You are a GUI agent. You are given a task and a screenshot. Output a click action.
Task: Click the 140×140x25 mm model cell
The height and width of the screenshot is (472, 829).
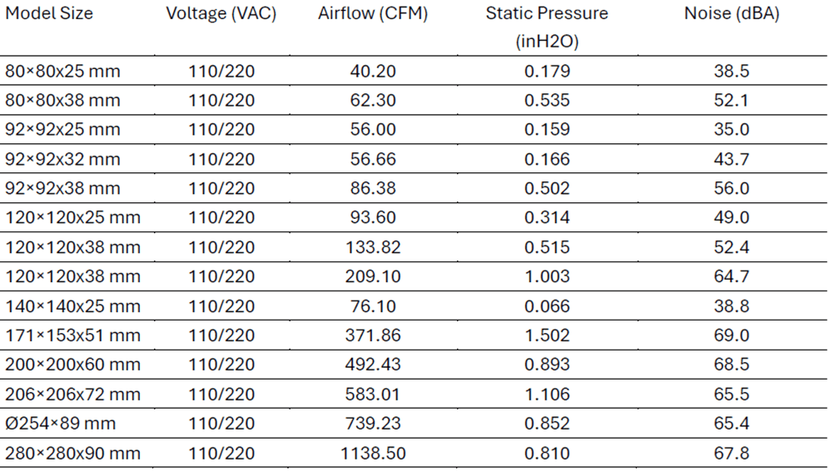pyautogui.click(x=71, y=306)
